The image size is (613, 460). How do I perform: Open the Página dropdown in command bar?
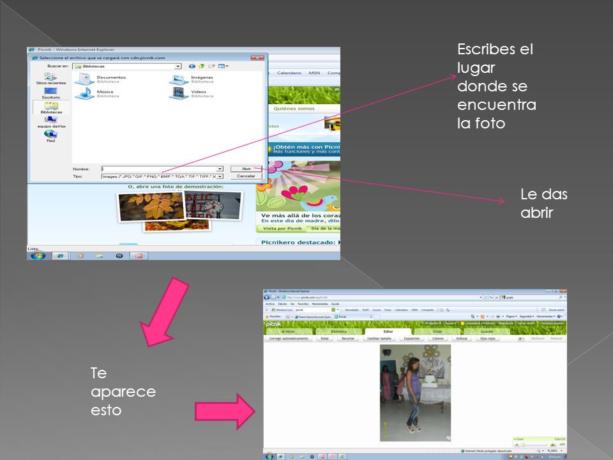511,316
